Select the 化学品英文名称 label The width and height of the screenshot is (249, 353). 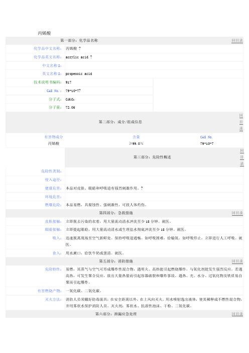(x=48, y=57)
